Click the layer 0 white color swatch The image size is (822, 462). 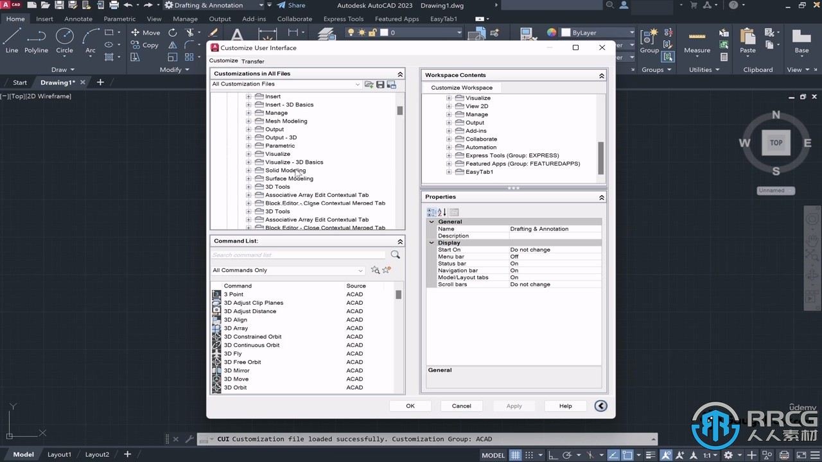point(384,32)
